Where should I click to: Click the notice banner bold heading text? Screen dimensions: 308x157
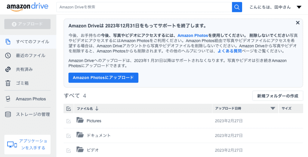tap(137, 26)
